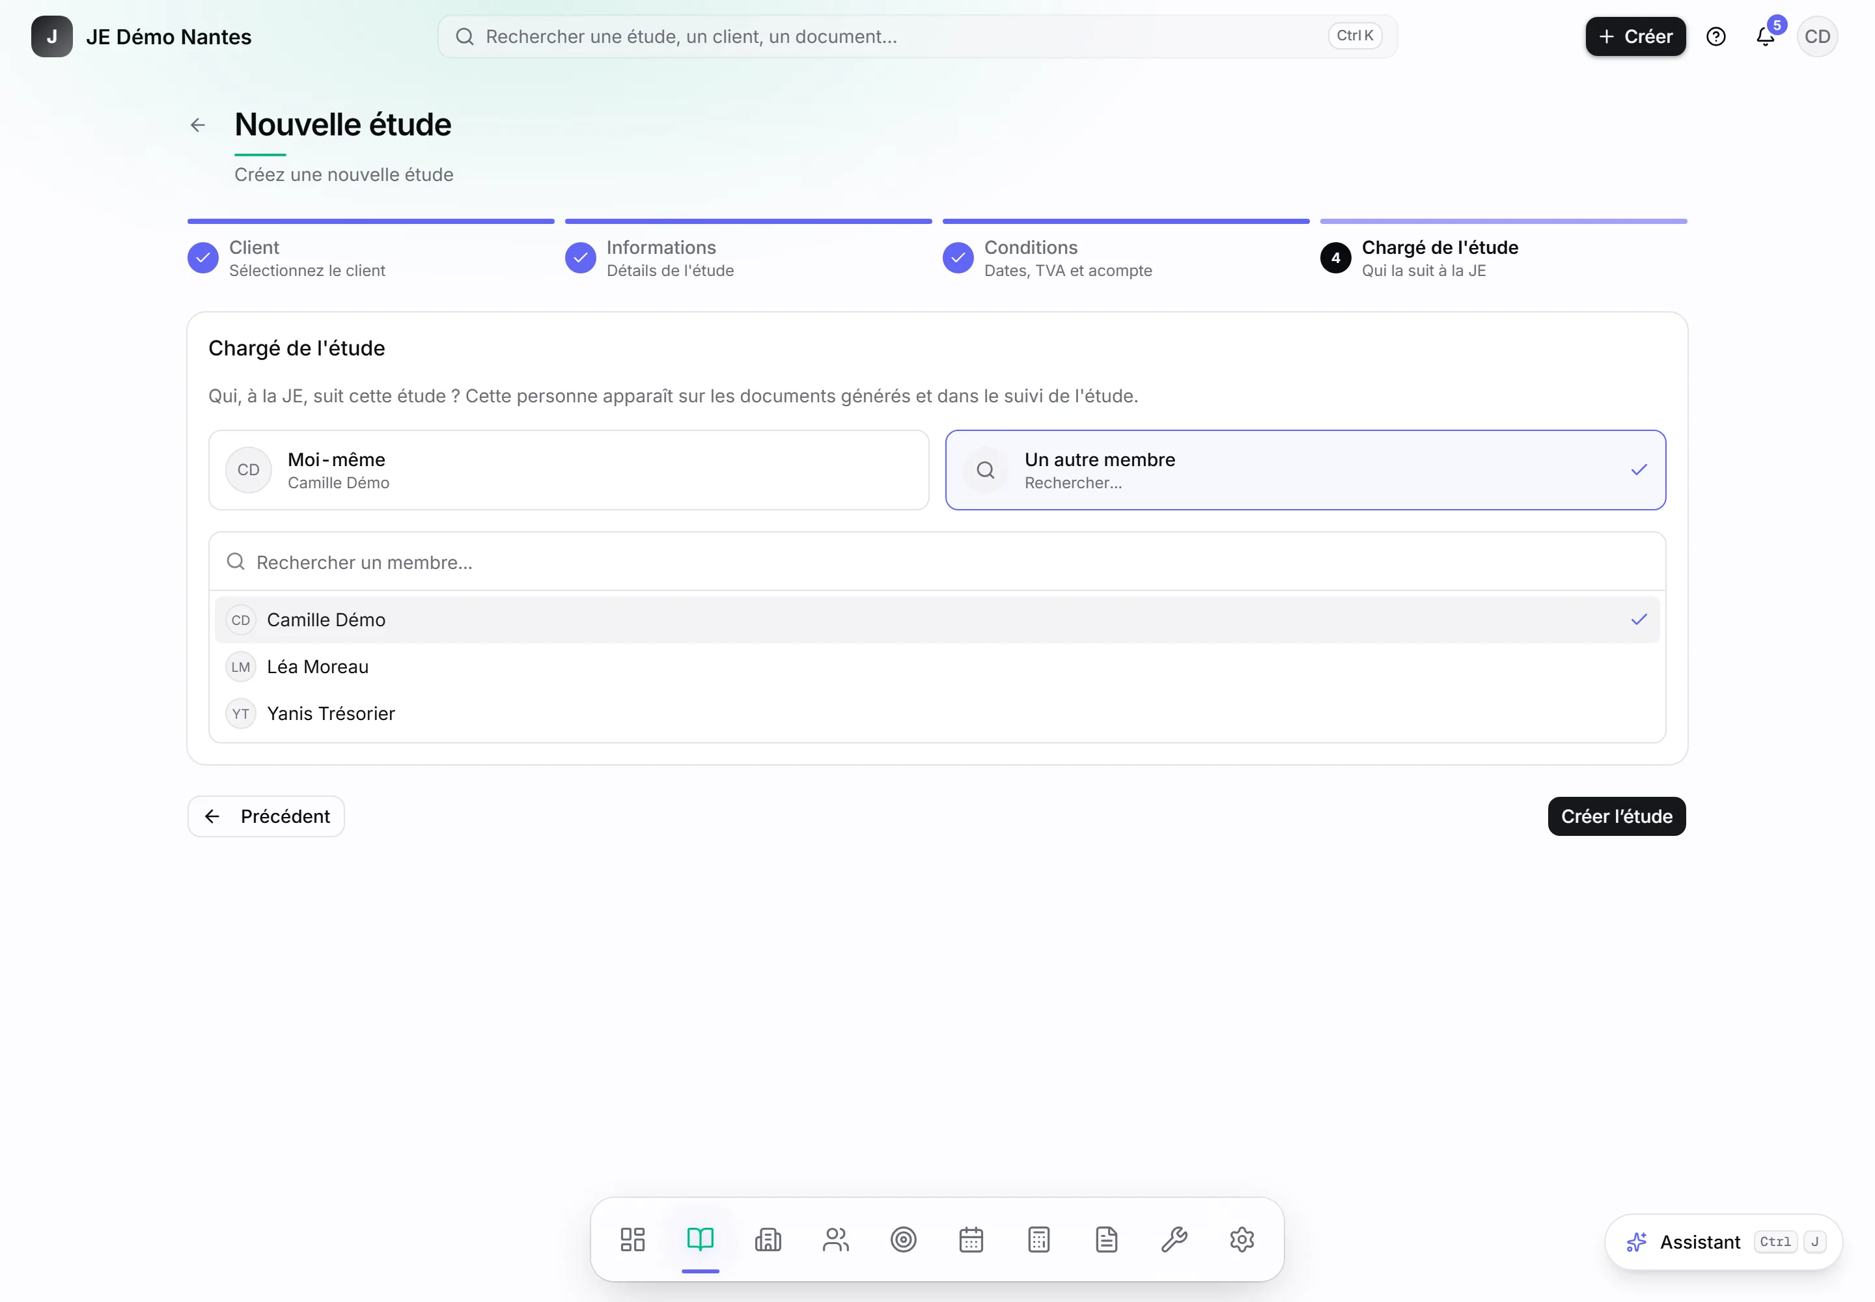The width and height of the screenshot is (1875, 1302).
Task: Open the calculator icon in bottom navigation
Action: (1038, 1240)
